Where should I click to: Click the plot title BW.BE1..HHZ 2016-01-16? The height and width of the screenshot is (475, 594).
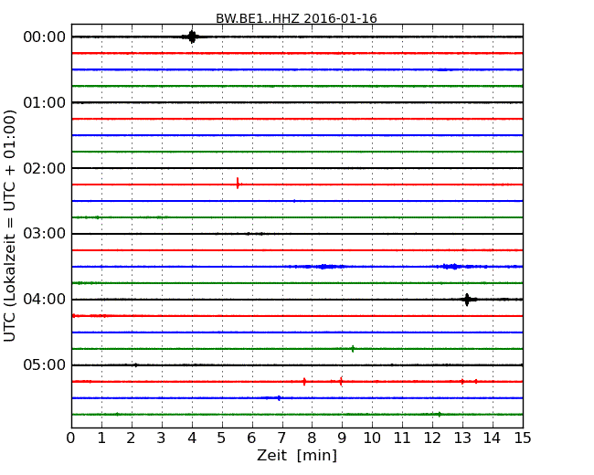[296, 18]
